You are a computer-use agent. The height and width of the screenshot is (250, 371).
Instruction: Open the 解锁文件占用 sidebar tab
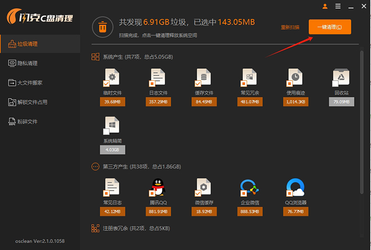[40, 102]
